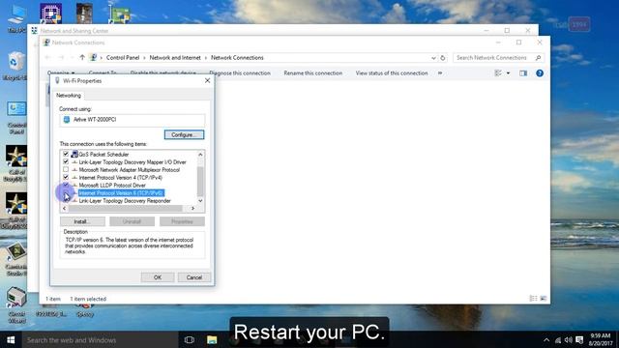Click the items list horizontal scrollbar thumb
Screen dimensions: 619x348
(x=125, y=209)
